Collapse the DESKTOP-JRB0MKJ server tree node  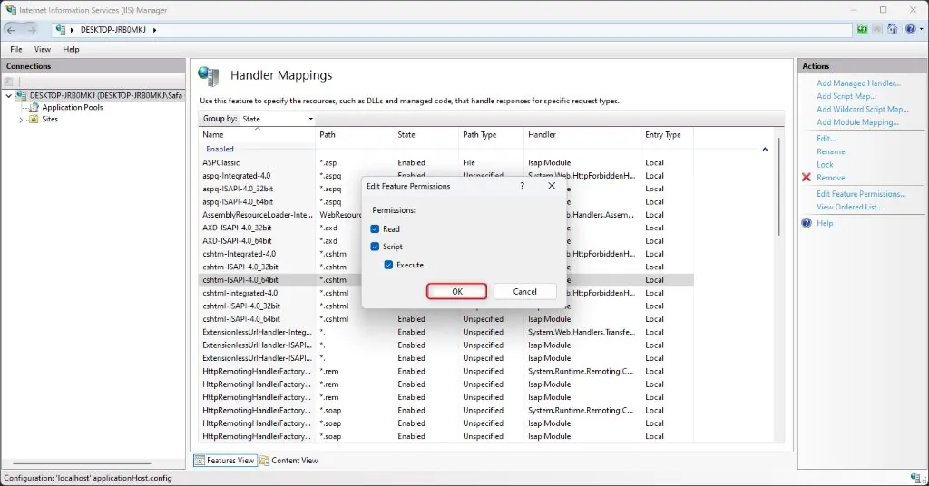[x=9, y=95]
